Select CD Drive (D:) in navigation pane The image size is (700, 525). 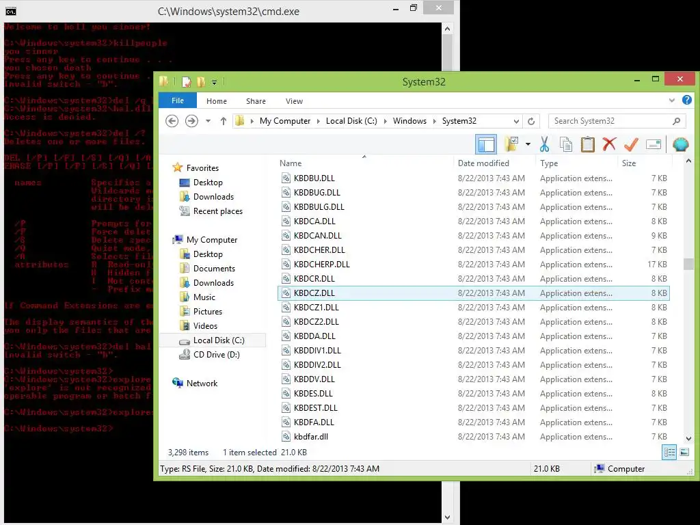[217, 355]
